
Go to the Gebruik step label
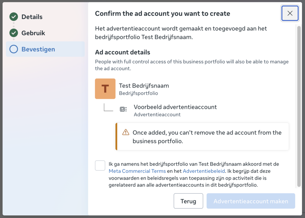pos(33,33)
